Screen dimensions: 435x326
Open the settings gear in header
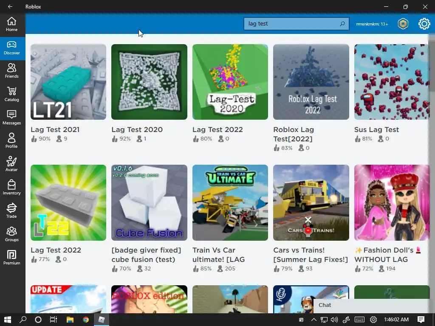424,24
